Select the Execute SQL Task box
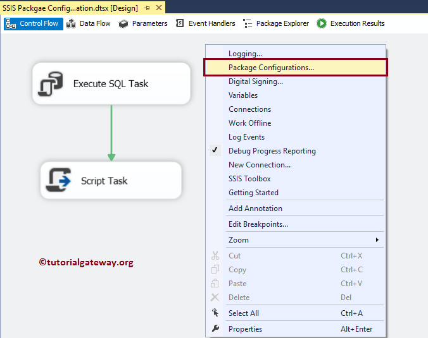 [111, 83]
